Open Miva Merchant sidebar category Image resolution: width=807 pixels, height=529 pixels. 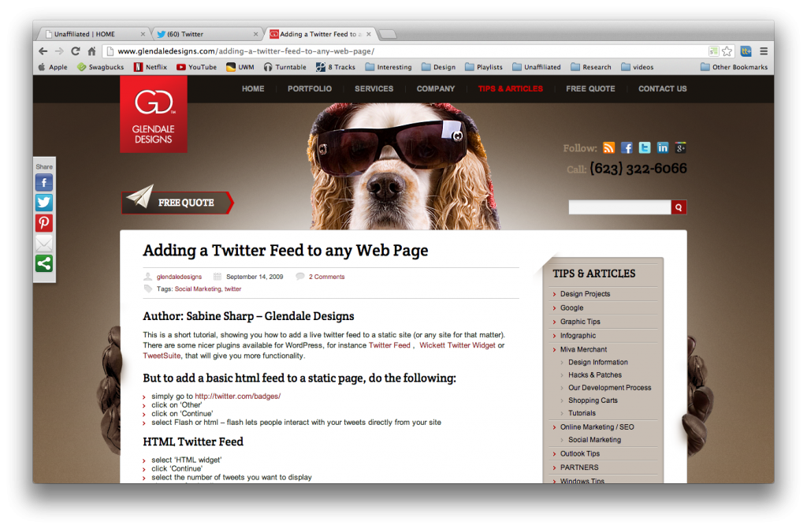[x=584, y=349]
